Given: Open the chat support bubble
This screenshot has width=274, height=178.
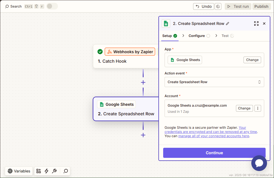Looking at the screenshot, I should tap(259, 163).
